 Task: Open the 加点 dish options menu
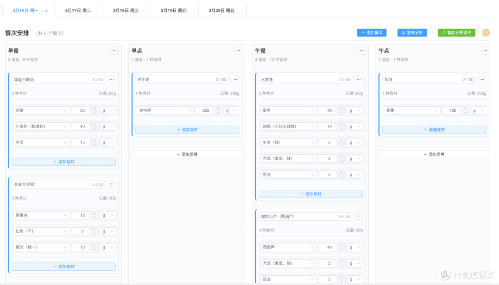point(482,79)
